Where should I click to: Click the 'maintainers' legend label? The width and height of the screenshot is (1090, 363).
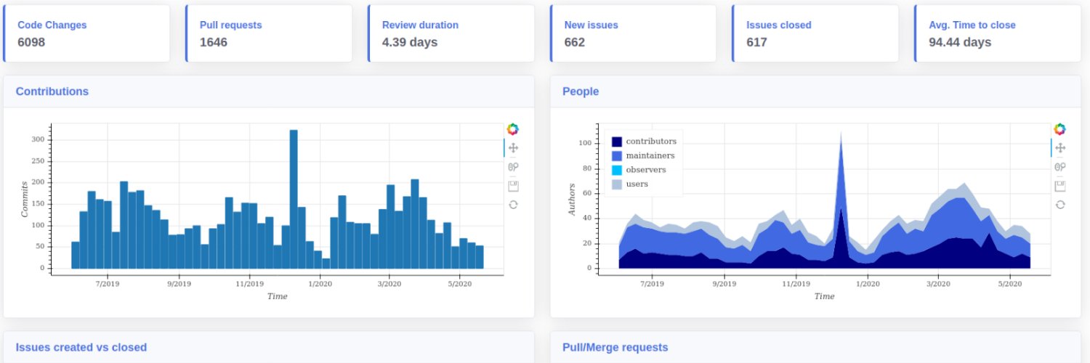click(x=650, y=155)
